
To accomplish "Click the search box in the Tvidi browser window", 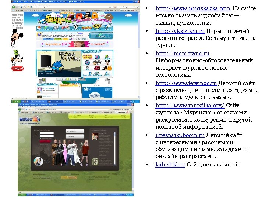I will tap(126, 7).
